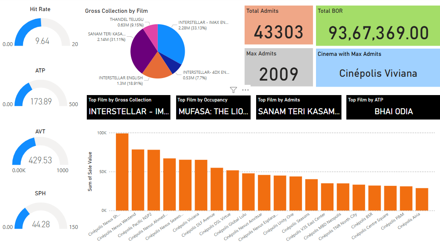The image size is (440, 243).
Task: Click the Max Admits 2009 card
Action: click(x=279, y=67)
